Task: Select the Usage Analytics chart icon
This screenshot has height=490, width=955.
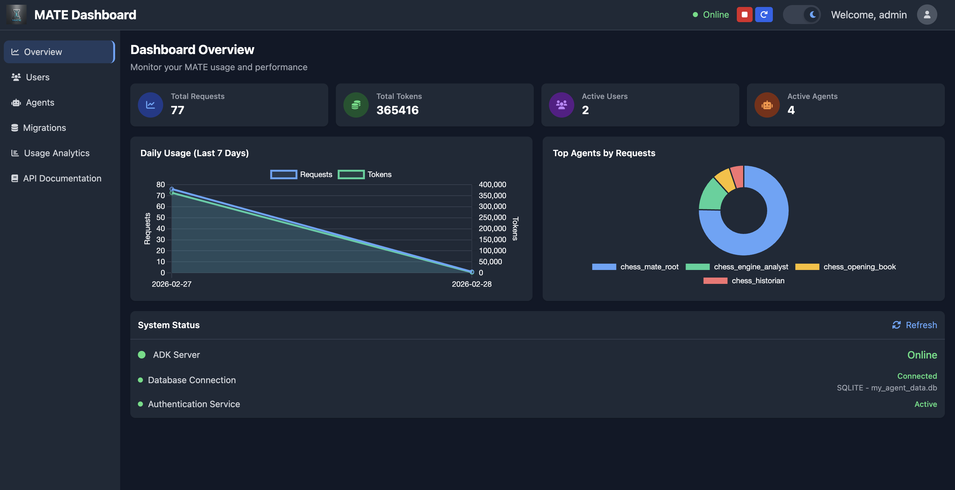Action: pos(15,152)
